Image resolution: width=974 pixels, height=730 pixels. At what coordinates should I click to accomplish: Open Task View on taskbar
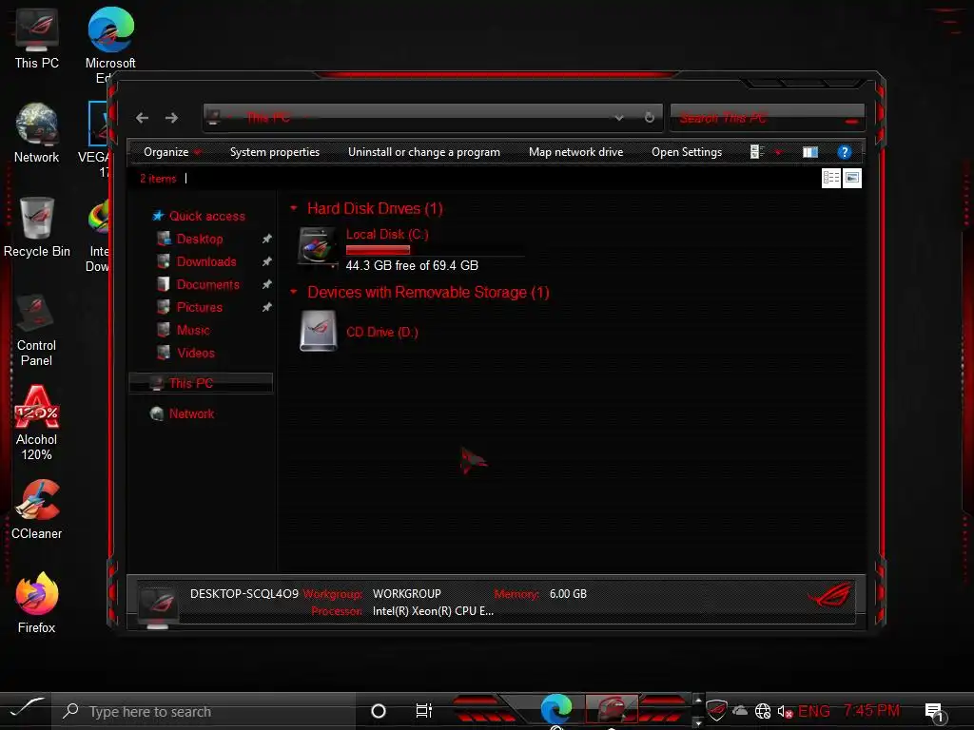(x=423, y=711)
